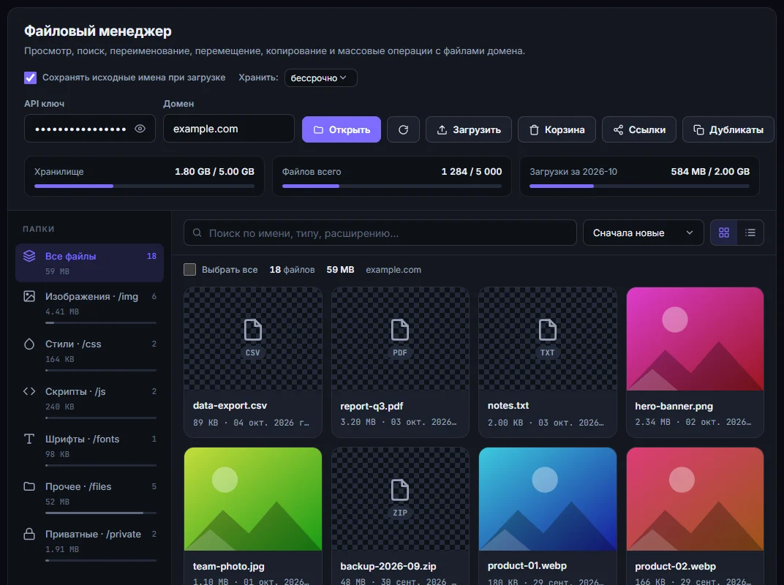The width and height of the screenshot is (784, 585).
Task: Open the team-photo.jpg thumbnail
Action: tap(253, 499)
